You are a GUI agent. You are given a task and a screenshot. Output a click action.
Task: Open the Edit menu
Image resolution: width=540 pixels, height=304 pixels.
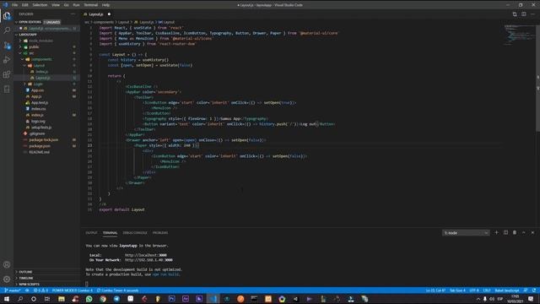[x=24, y=5]
